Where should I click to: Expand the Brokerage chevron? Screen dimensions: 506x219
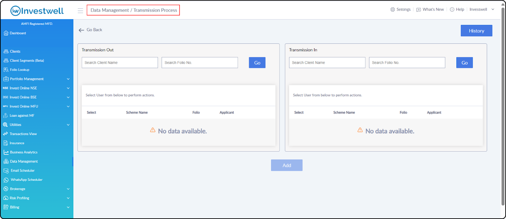click(68, 189)
